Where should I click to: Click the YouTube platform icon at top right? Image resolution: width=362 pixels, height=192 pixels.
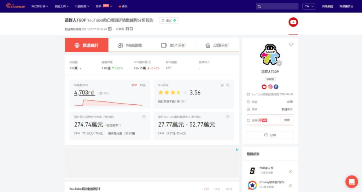tap(293, 22)
